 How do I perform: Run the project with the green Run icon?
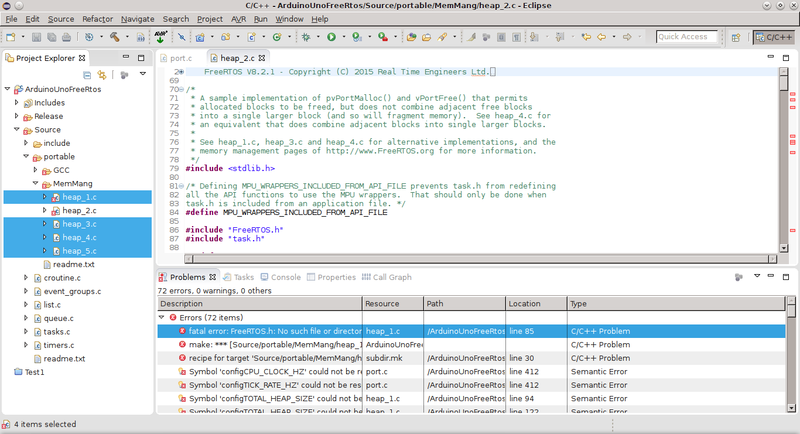coord(331,36)
